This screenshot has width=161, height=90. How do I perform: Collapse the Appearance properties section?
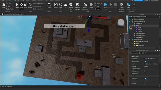[x=130, y=56]
